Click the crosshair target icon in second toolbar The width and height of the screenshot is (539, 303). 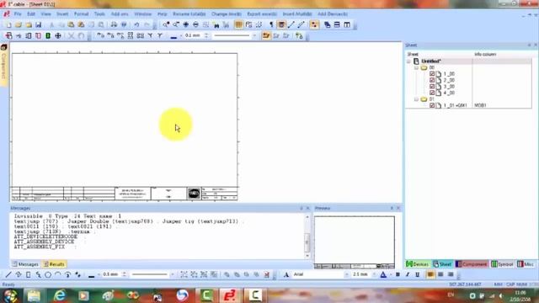tap(58, 35)
